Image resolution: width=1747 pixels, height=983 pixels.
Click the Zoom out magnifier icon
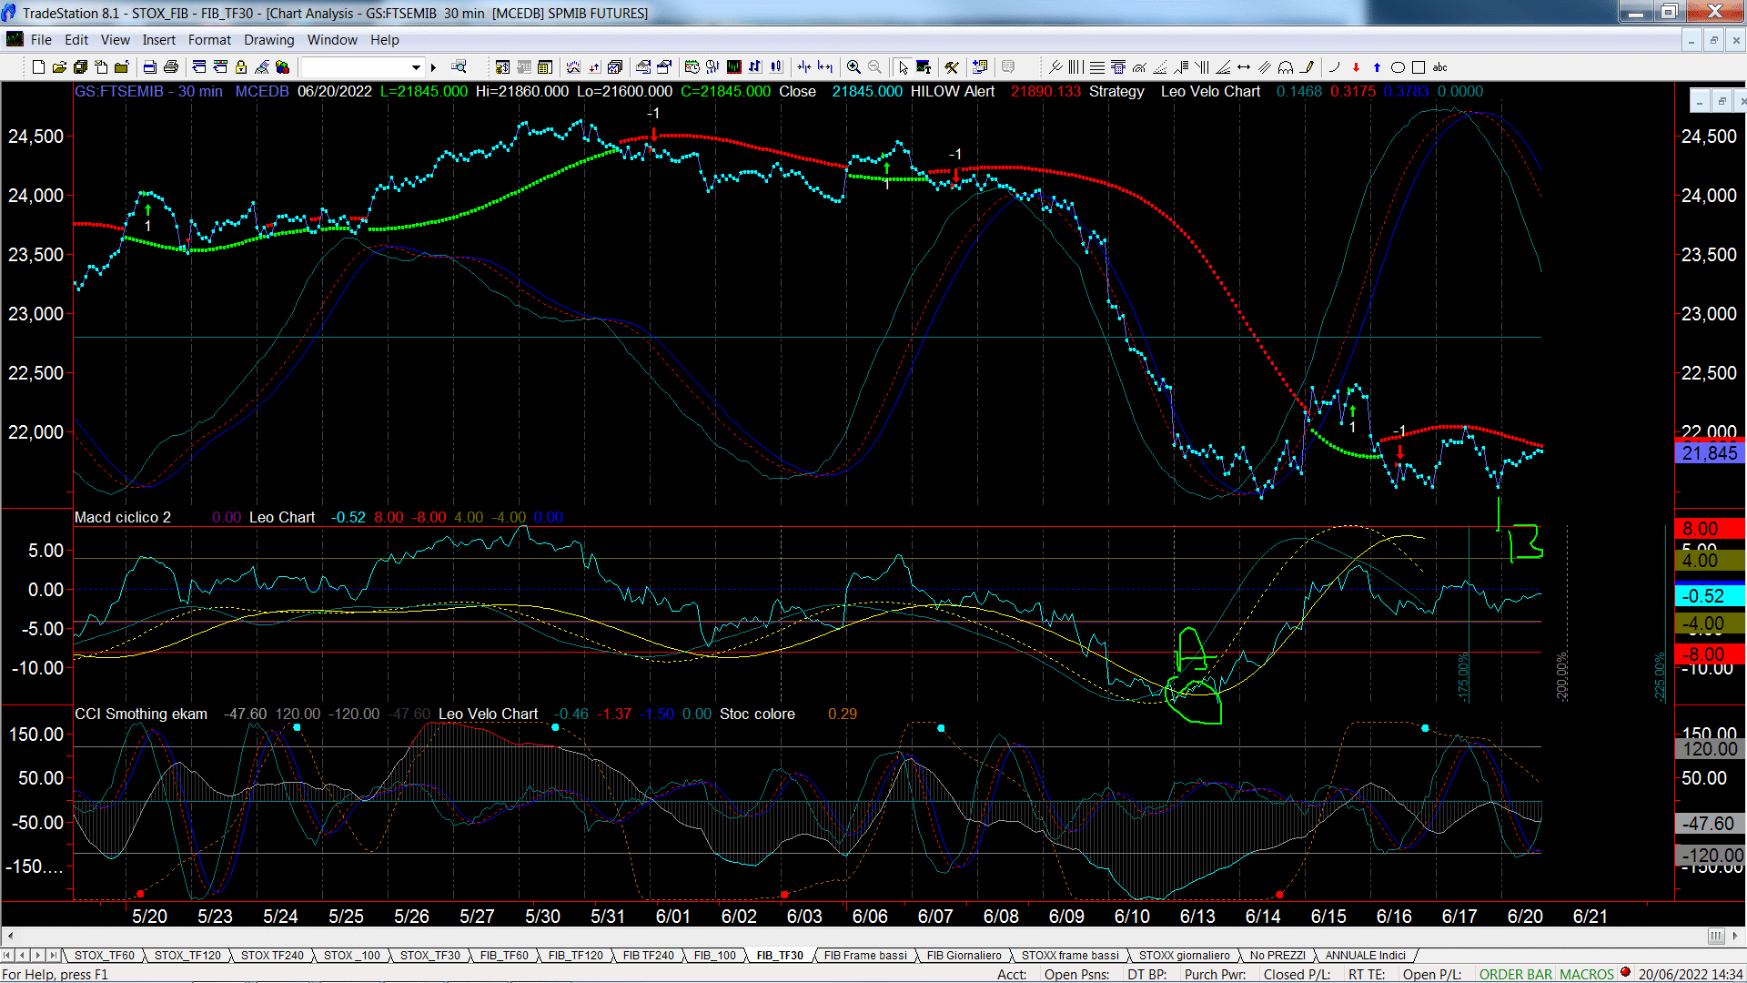(874, 67)
